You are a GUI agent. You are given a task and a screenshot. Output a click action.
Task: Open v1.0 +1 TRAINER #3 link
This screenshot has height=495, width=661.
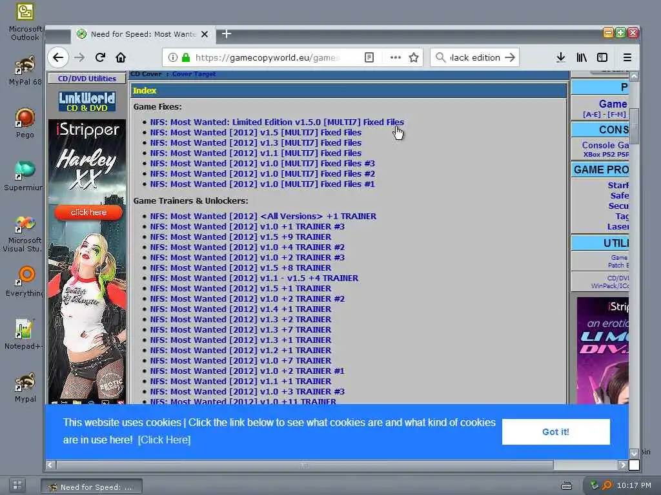click(x=247, y=226)
